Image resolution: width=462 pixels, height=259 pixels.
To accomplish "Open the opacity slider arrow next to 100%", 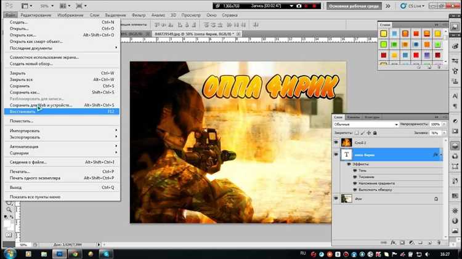I will (x=444, y=124).
